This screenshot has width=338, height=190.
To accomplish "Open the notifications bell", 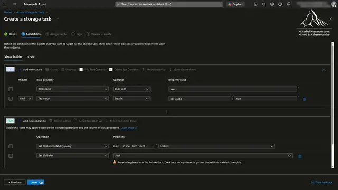I will tap(264, 4).
